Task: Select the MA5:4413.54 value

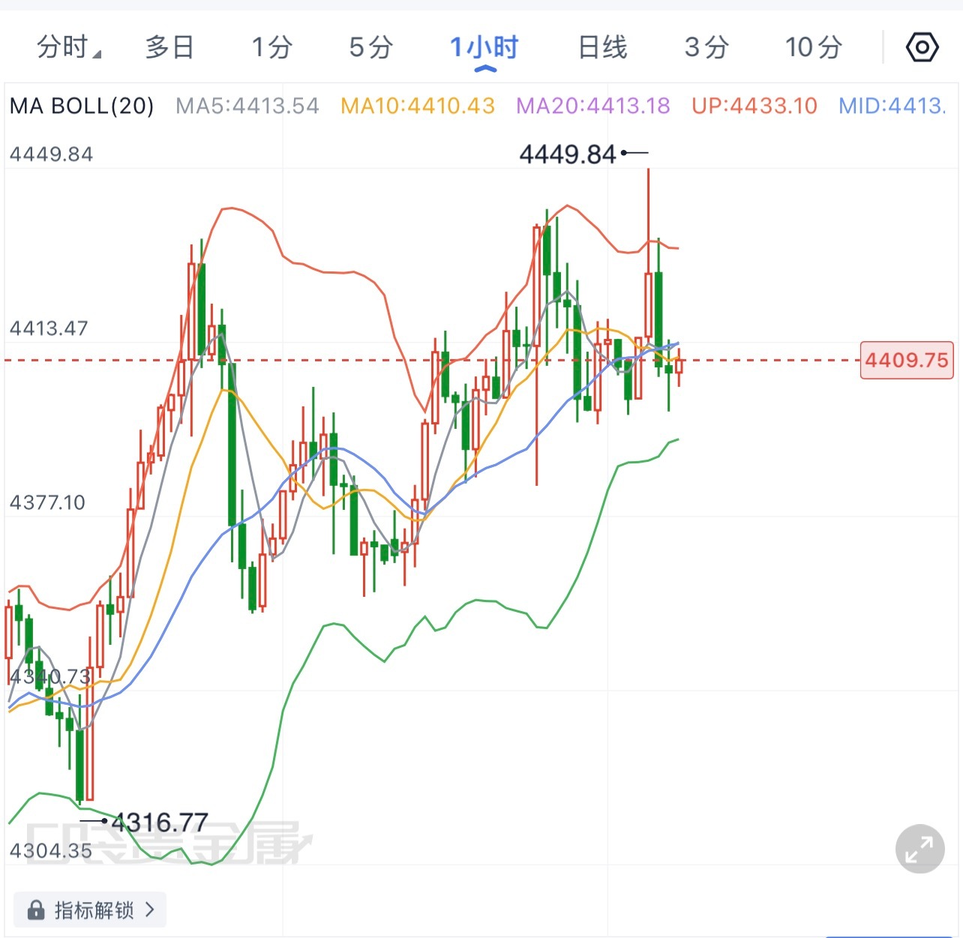Action: [x=247, y=106]
